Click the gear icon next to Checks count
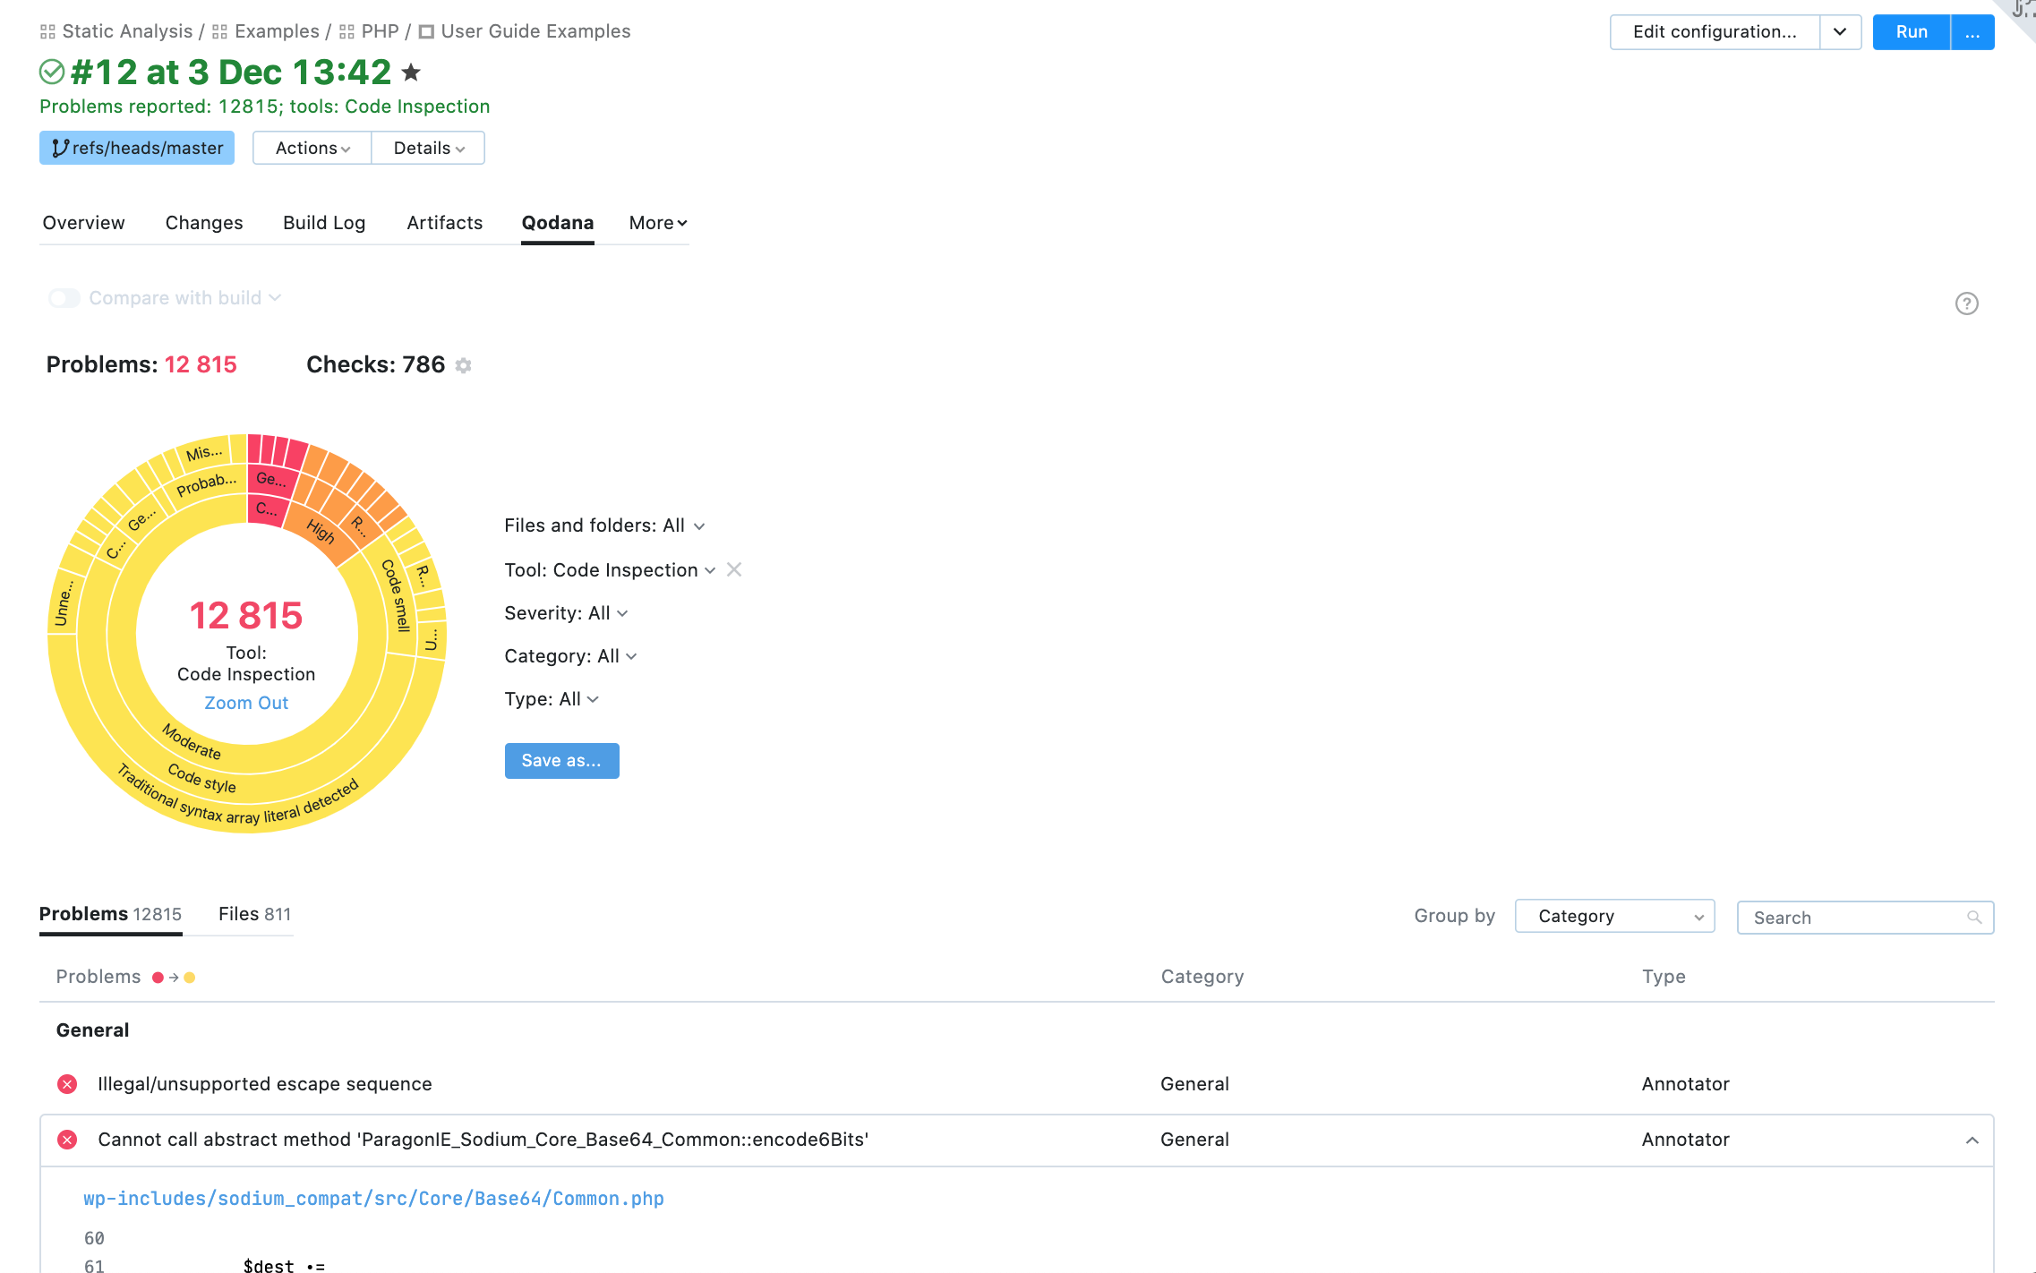 click(464, 365)
